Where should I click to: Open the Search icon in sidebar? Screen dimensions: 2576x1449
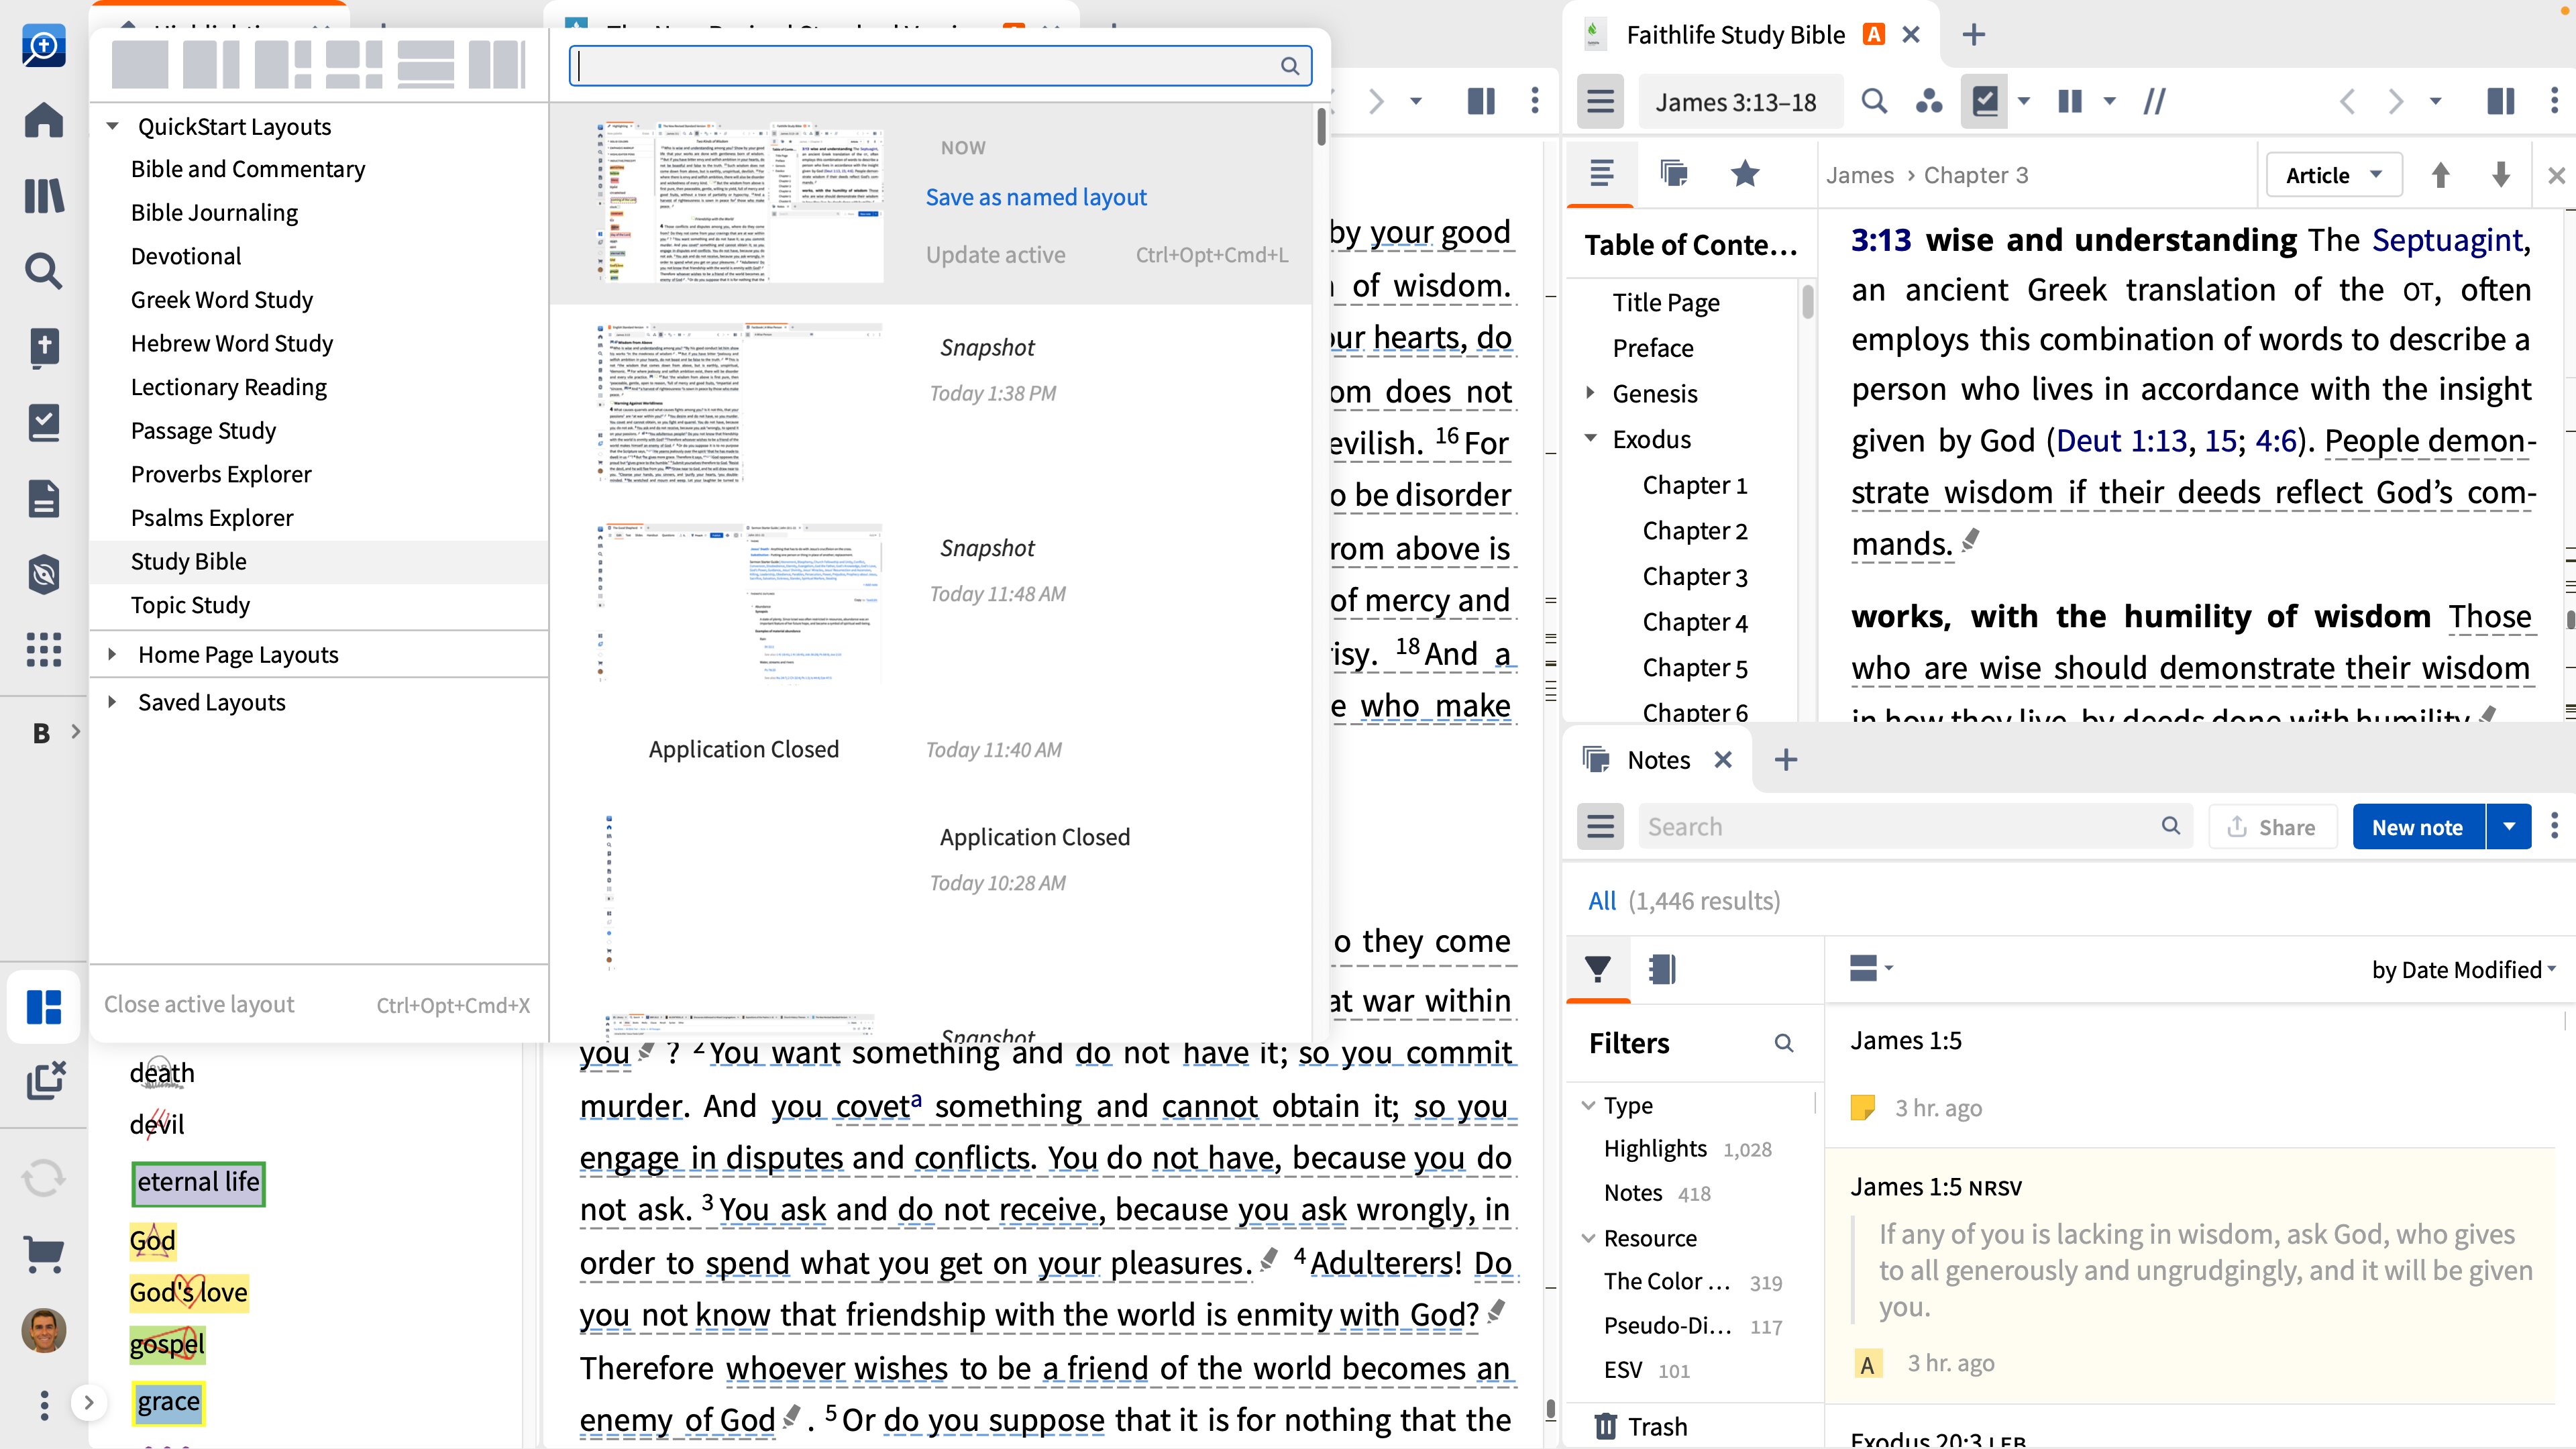43,271
